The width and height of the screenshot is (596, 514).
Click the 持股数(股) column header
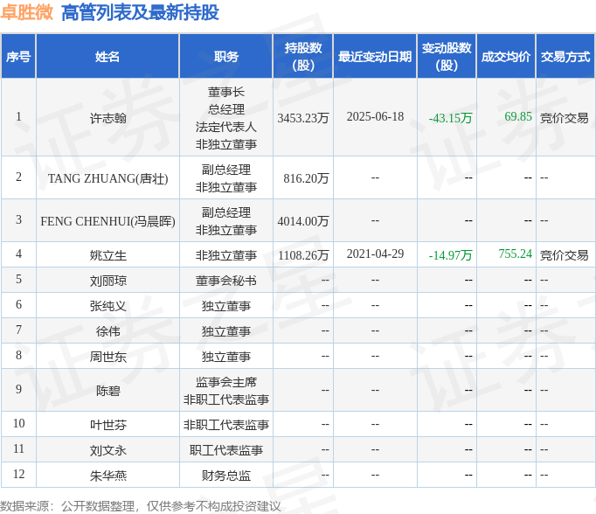[303, 56]
